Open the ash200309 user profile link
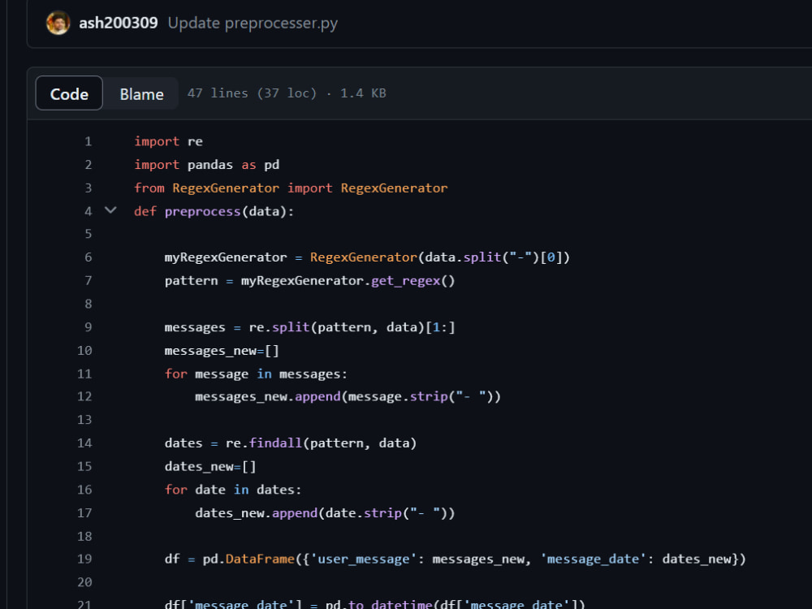 pyautogui.click(x=118, y=23)
